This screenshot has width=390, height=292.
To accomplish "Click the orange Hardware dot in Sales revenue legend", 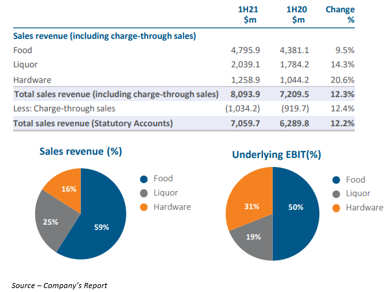I will (144, 207).
